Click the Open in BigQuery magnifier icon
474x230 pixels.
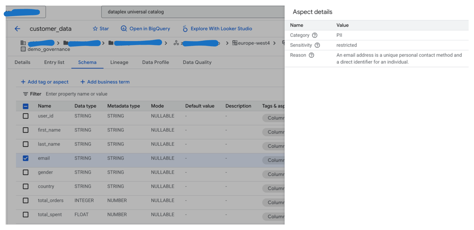tap(124, 29)
